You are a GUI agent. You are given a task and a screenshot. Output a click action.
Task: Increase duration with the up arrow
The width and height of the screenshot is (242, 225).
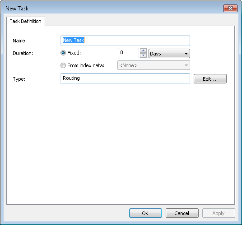tap(143, 51)
